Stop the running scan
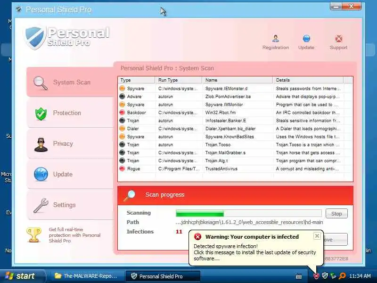Image resolution: width=377 pixels, height=283 pixels. (336, 214)
